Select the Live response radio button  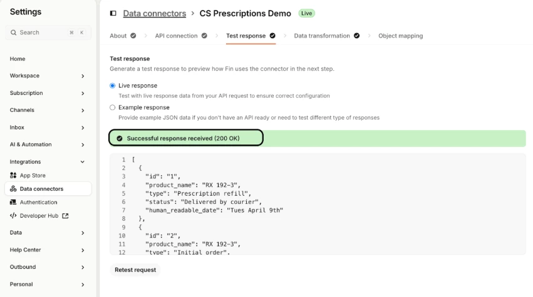pos(113,86)
